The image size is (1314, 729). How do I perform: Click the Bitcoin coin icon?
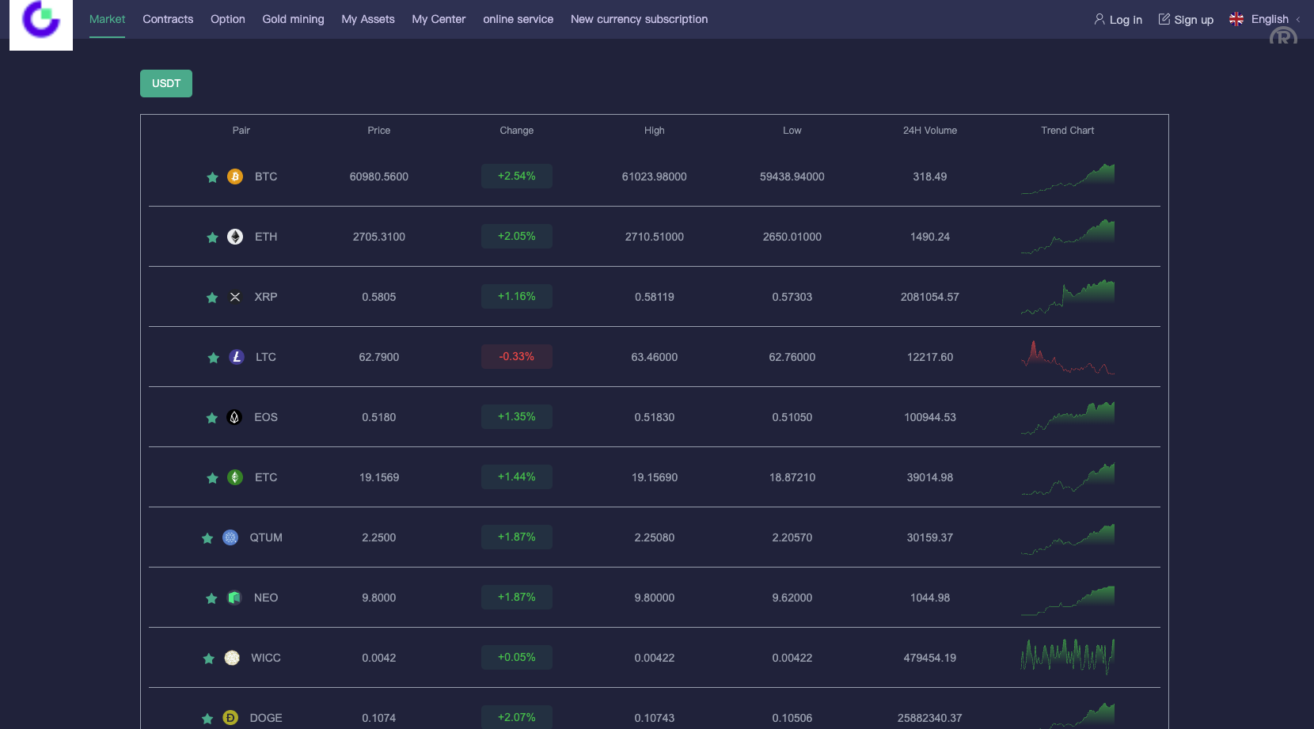click(235, 177)
